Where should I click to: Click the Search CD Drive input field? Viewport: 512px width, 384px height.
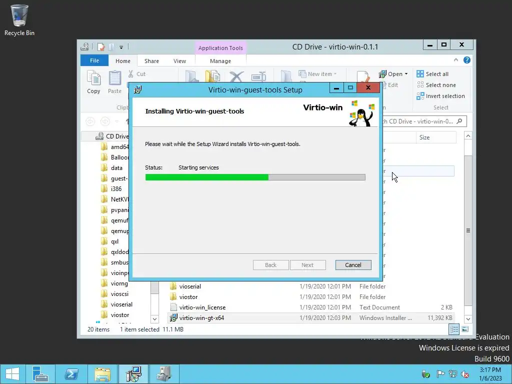coord(424,121)
